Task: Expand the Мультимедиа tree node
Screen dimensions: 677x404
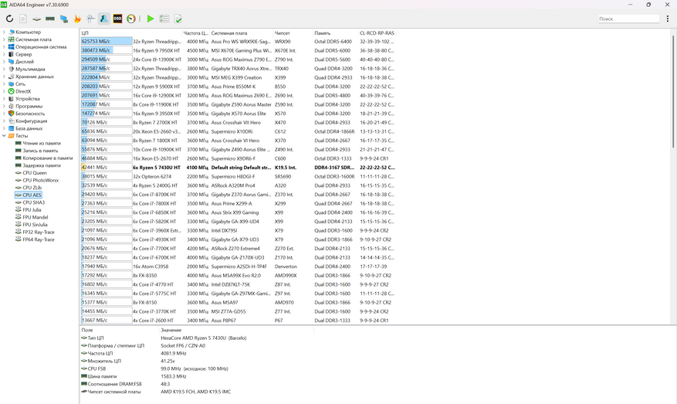Action: (4, 69)
